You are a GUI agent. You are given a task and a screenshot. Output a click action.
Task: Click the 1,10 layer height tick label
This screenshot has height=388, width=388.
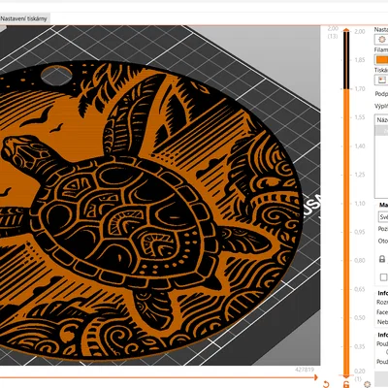click(360, 204)
